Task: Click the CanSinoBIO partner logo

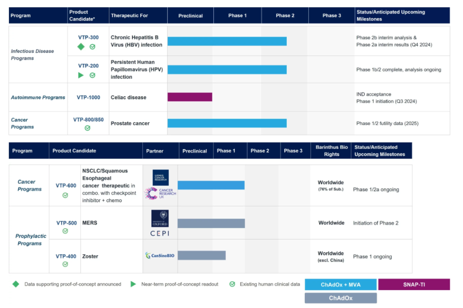Action: click(160, 255)
